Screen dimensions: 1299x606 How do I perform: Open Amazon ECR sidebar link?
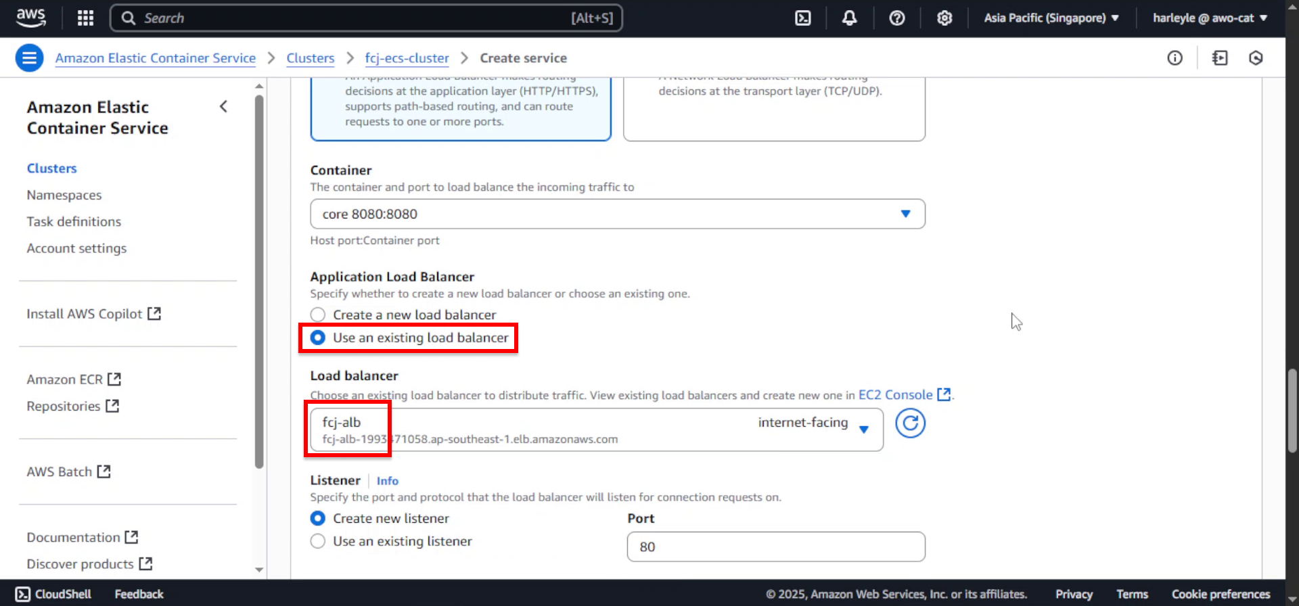tap(65, 379)
